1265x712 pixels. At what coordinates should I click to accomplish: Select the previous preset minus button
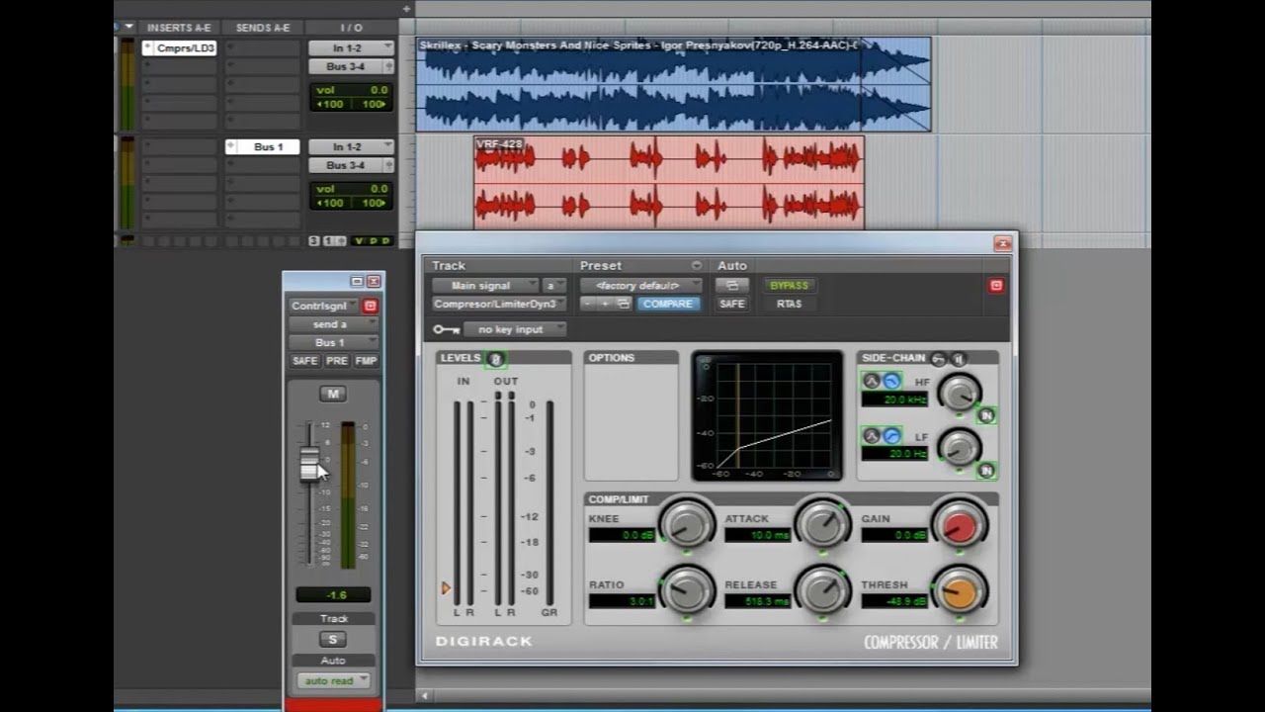click(588, 304)
